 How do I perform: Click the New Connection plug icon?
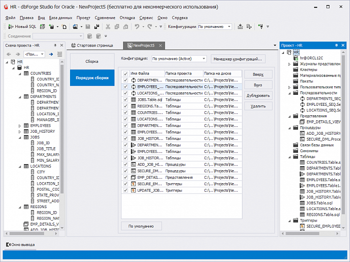(x=261, y=26)
